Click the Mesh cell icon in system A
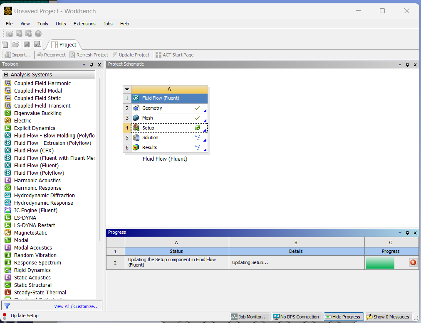 [x=136, y=118]
